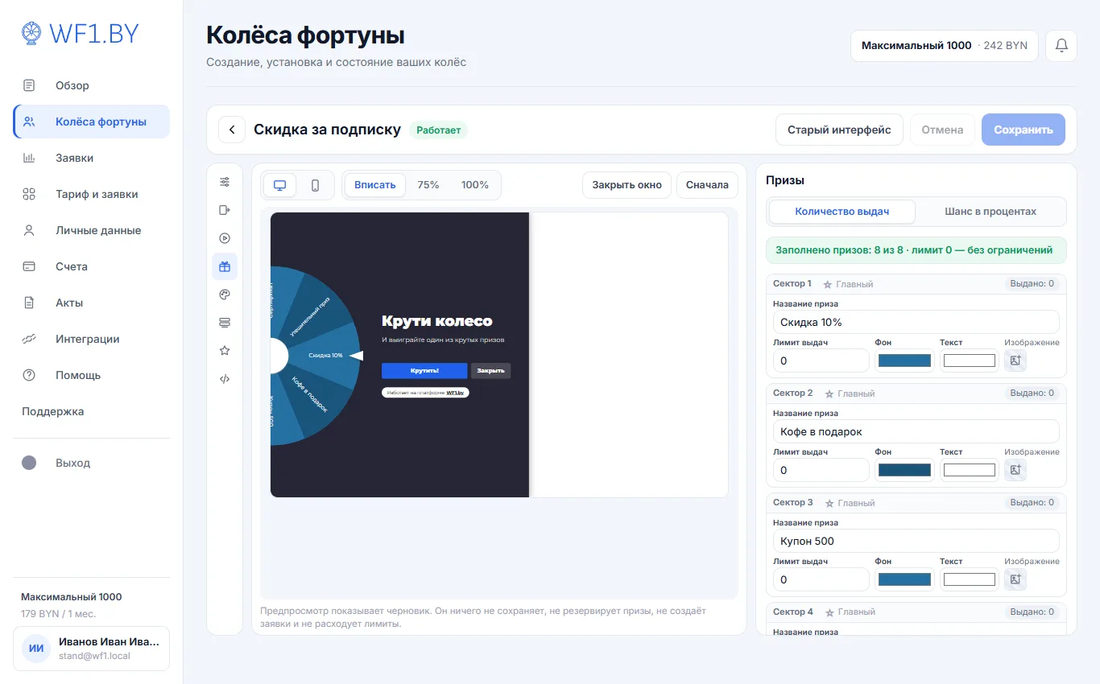Screen dimensions: 1100x684
Task: Go back with the chevron arrow button
Action: click(232, 130)
